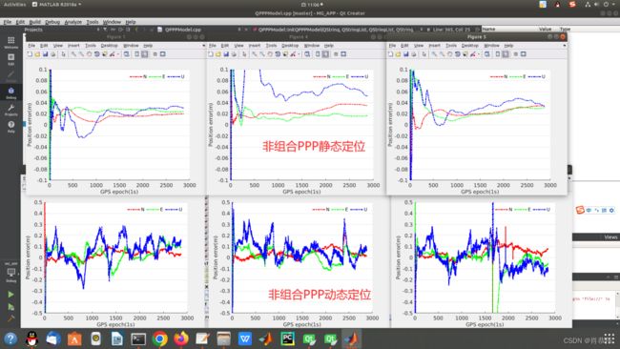Image resolution: width=620 pixels, height=349 pixels.
Task: Select Zoom In tool in Figure 5 toolbar
Action: [435, 54]
